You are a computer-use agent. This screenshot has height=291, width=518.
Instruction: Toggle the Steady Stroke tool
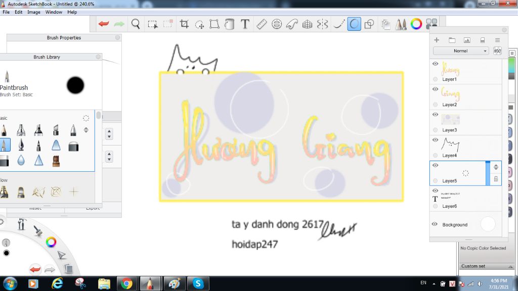pos(338,24)
